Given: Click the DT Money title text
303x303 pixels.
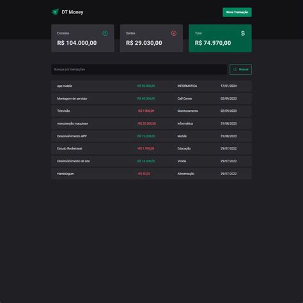Looking at the screenshot, I should [x=72, y=12].
